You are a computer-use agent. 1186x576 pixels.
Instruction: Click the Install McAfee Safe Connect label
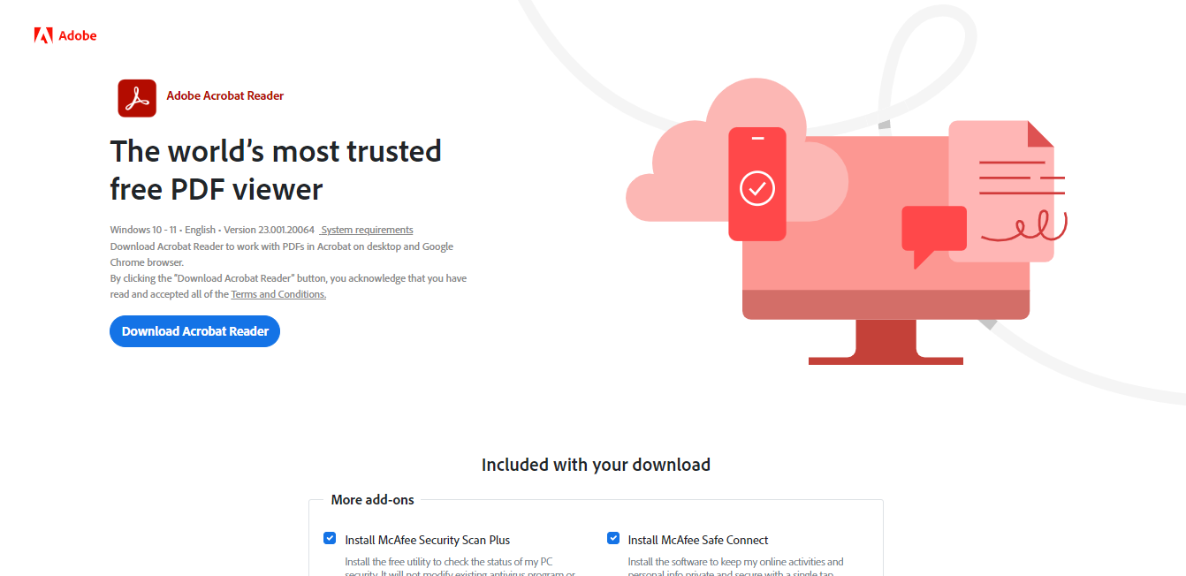(698, 540)
